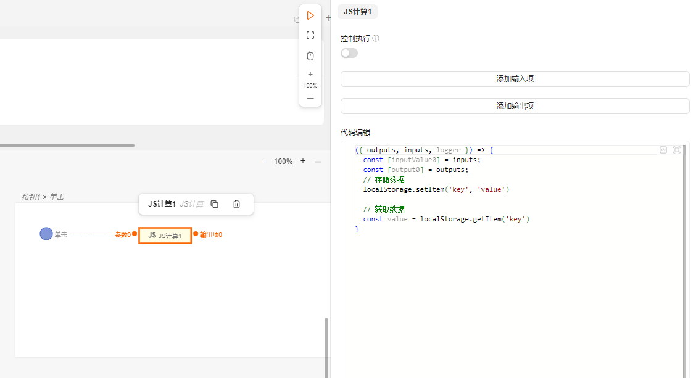
Task: Click info icon next to 控制执行
Action: click(x=376, y=38)
